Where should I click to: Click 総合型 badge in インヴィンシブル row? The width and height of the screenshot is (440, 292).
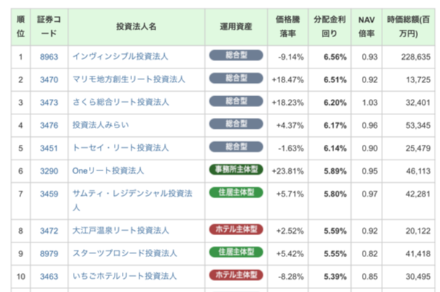236,55
